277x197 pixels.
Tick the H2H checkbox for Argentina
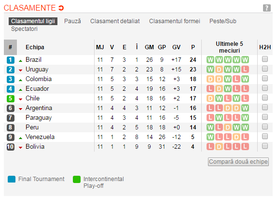point(265,107)
